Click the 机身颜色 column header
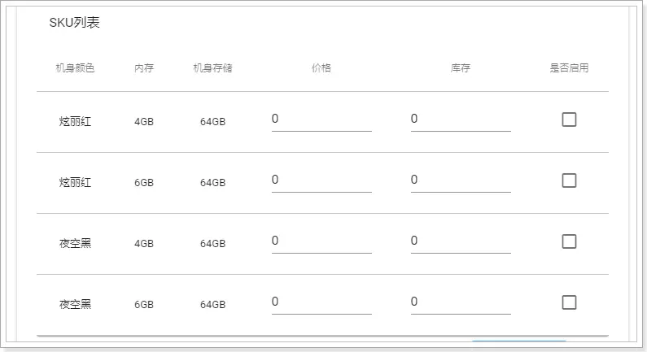 [75, 68]
